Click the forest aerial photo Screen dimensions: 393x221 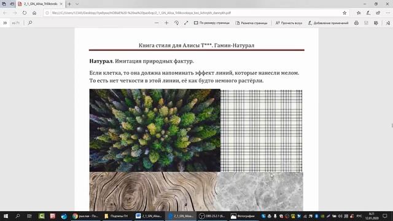[x=155, y=130]
